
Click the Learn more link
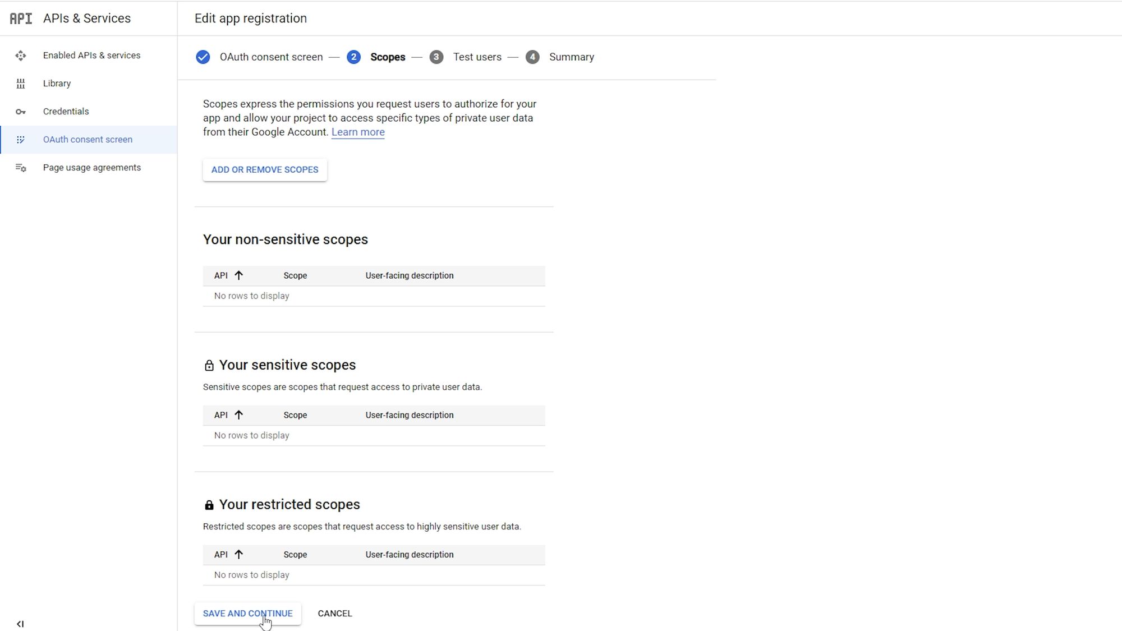click(x=357, y=132)
